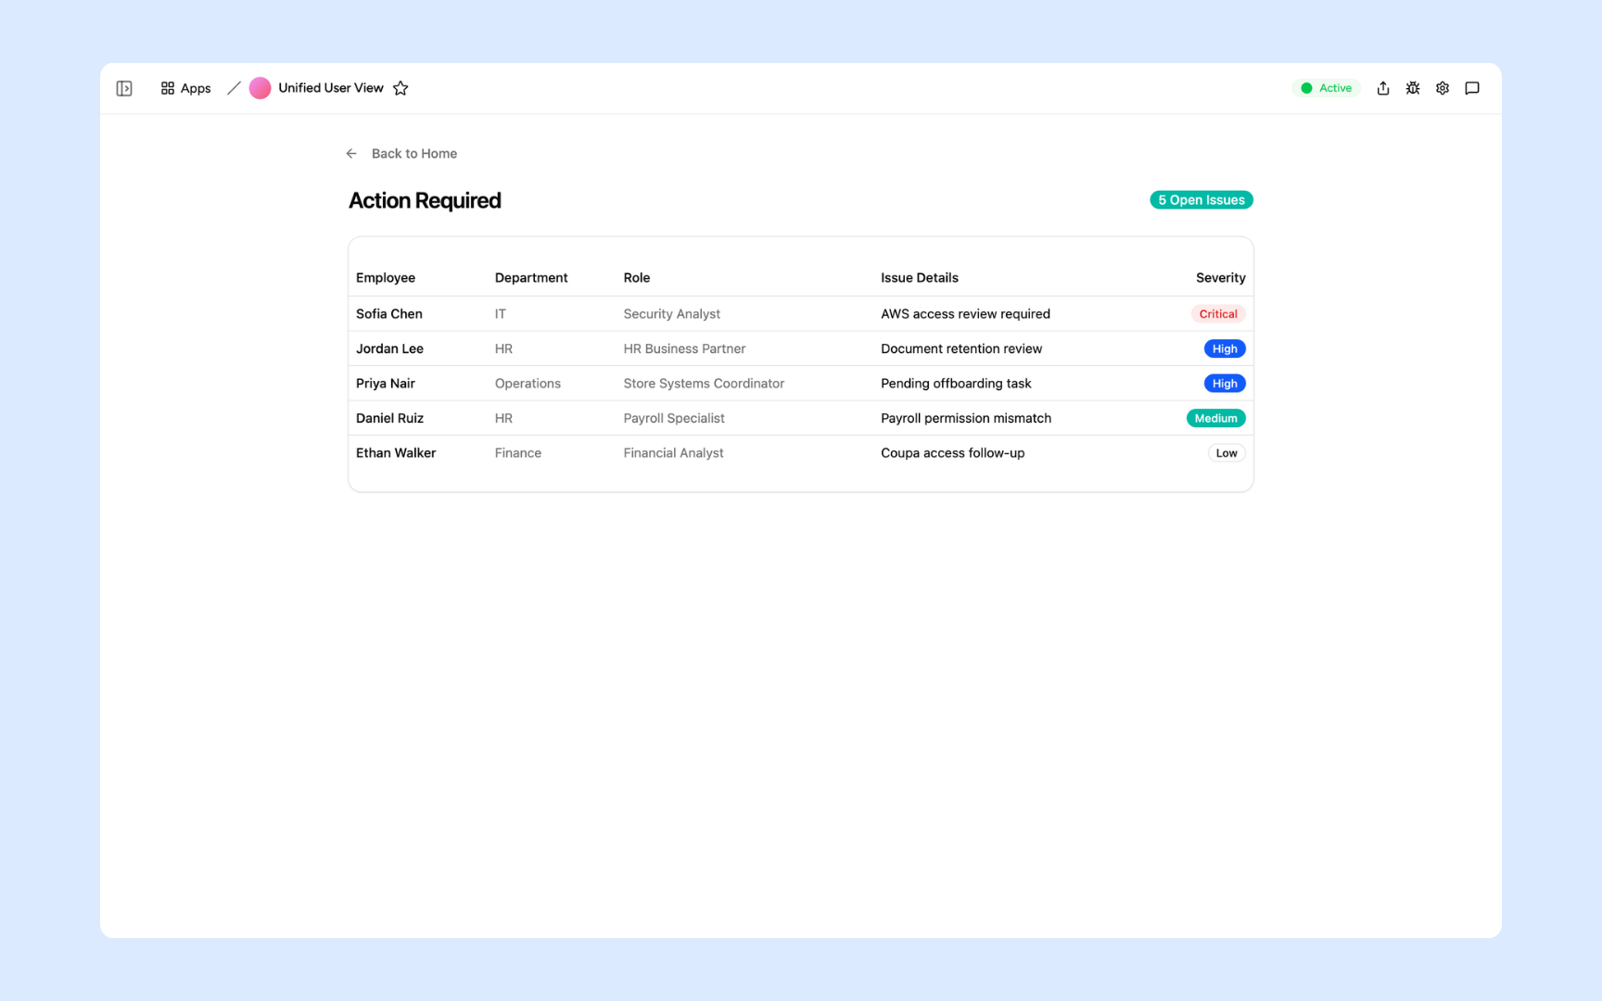This screenshot has height=1001, width=1602.
Task: Click the Medium severity badge
Action: (1215, 419)
